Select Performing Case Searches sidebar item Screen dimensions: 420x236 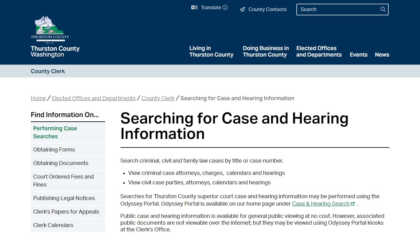click(x=68, y=132)
